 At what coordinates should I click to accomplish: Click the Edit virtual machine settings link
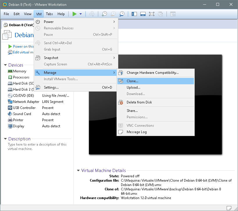coord(23,52)
